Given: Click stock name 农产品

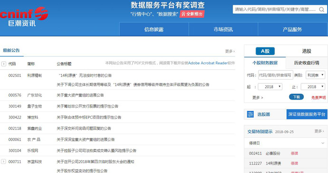Looking at the screenshot, I should [34, 139].
